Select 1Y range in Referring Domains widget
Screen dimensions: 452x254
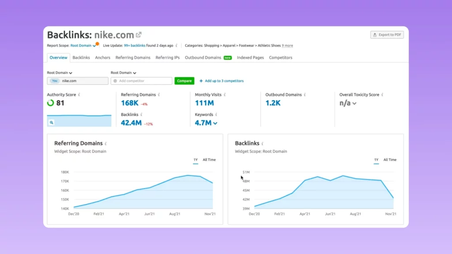tap(196, 160)
